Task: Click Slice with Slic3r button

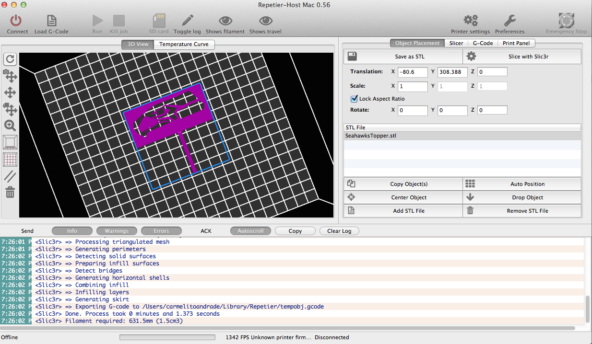Action: click(522, 57)
